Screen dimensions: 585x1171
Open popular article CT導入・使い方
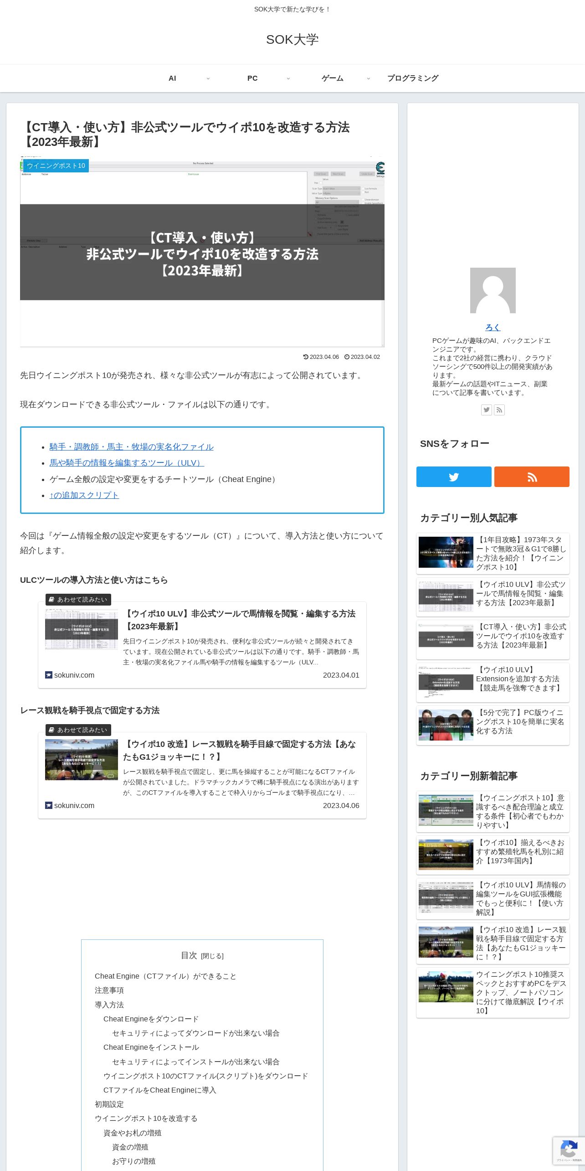pos(493,640)
